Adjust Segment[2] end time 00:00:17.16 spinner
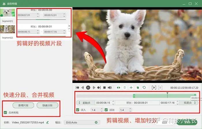Screen dimensions: 202x129 coord(64,32)
